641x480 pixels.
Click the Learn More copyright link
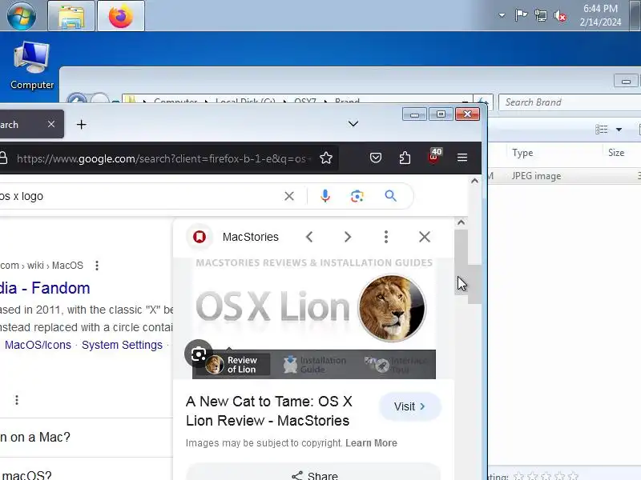tap(371, 443)
